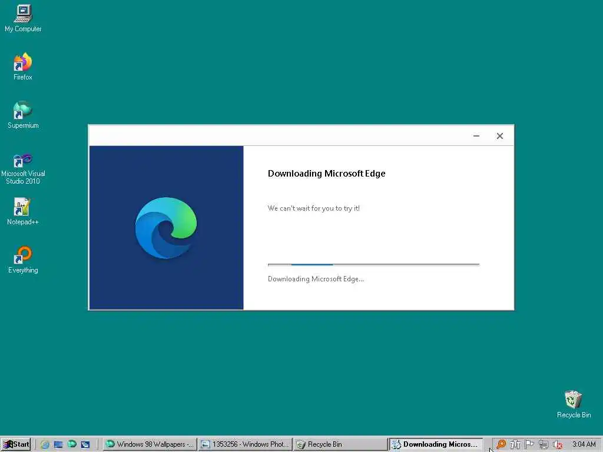The height and width of the screenshot is (452, 603).
Task: Click the Task Manager graph tray icon
Action: (515, 444)
